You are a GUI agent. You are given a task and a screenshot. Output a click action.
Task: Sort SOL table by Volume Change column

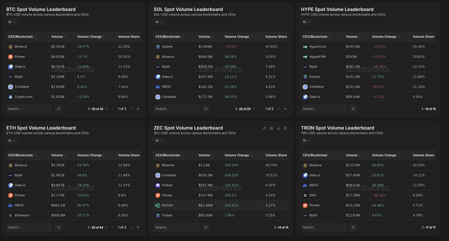pos(238,37)
